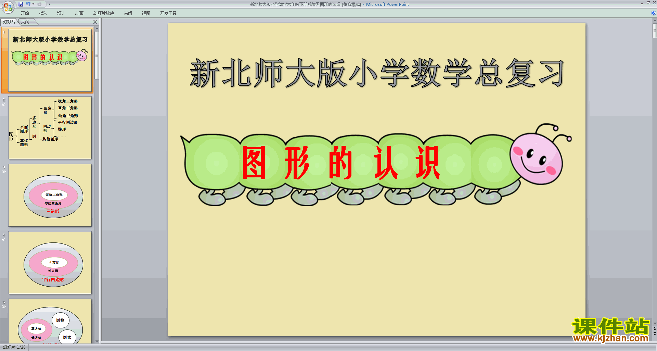
Task: Go to the 视图 ribbon tab
Action: point(146,13)
